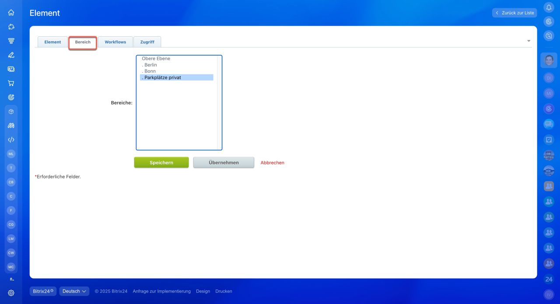Open the Deutsch language dropdown

point(74,291)
